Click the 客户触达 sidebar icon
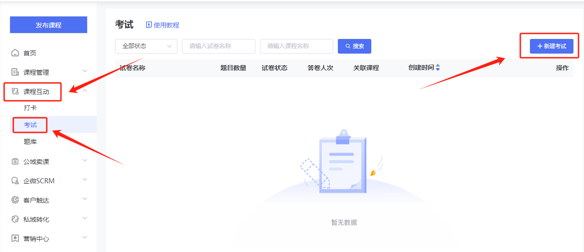 point(15,200)
